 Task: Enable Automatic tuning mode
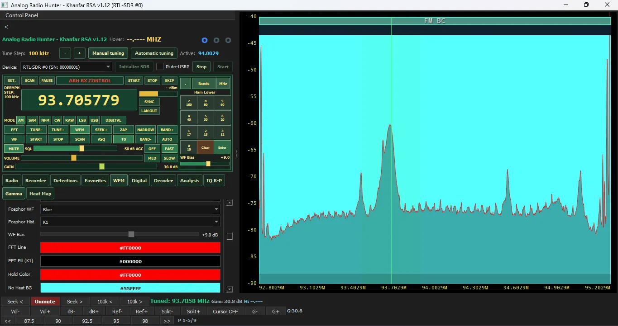pyautogui.click(x=154, y=53)
